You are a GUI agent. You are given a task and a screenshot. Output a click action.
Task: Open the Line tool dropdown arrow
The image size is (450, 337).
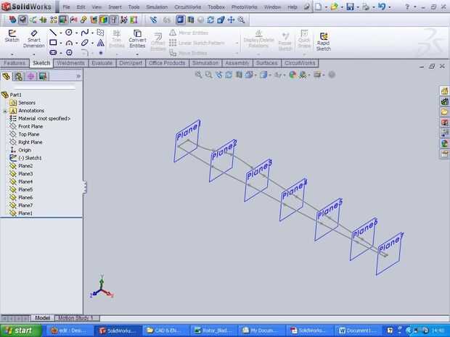pyautogui.click(x=60, y=33)
